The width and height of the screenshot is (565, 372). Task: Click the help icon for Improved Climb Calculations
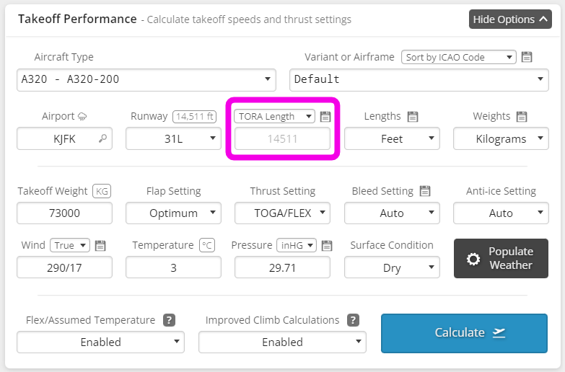pyautogui.click(x=353, y=320)
